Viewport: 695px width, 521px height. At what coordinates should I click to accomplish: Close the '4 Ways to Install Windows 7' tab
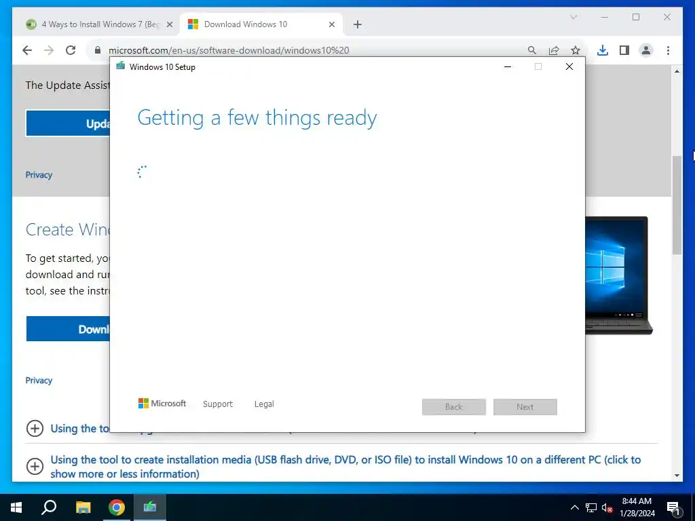(169, 24)
